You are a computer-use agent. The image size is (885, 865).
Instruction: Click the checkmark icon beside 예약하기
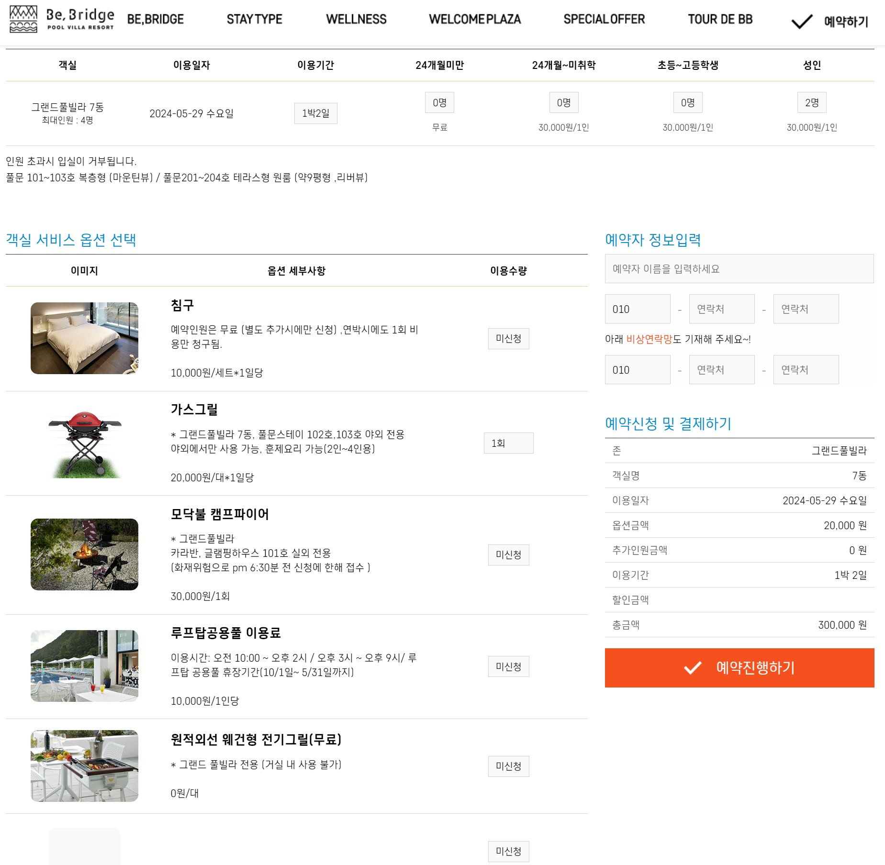pyautogui.click(x=802, y=22)
